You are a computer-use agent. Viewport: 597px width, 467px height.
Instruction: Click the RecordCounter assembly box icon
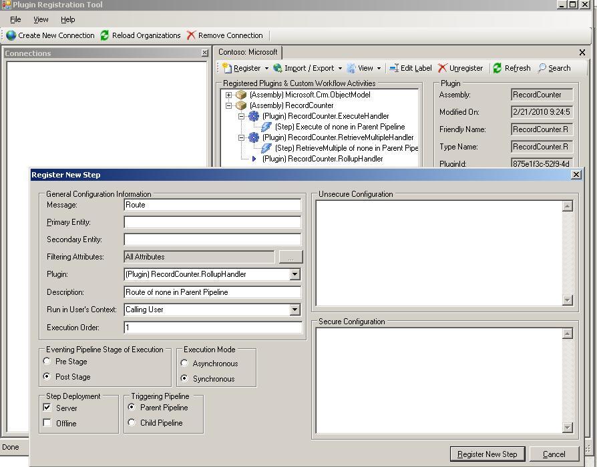tap(241, 105)
